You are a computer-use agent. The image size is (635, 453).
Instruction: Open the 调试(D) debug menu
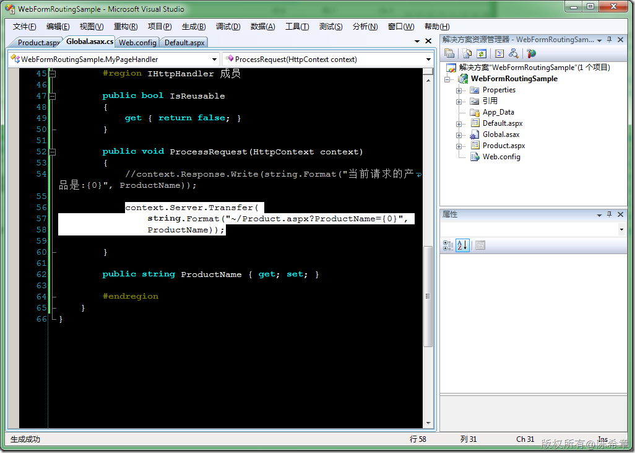[228, 27]
